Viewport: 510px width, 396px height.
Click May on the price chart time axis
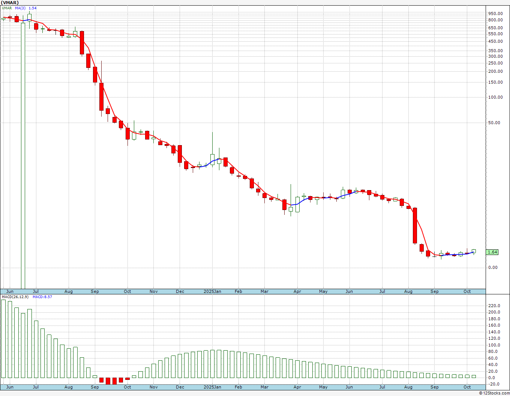point(323,291)
